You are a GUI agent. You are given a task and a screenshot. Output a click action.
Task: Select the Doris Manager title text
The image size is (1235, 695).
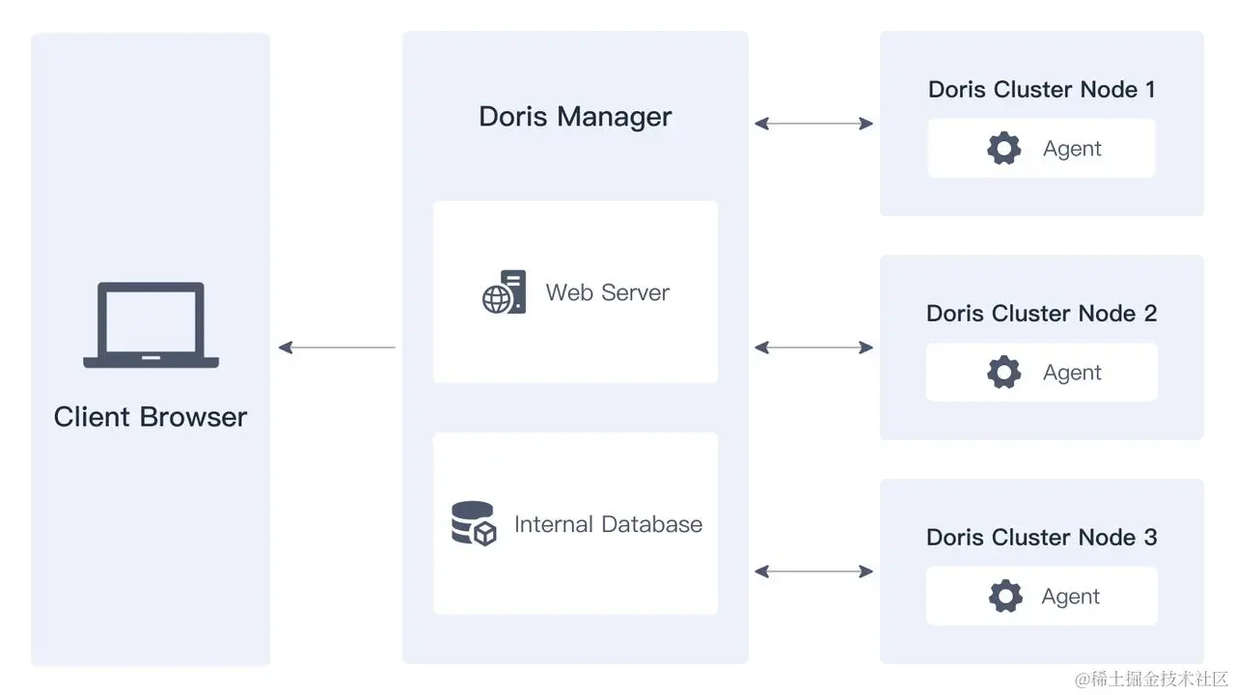pyautogui.click(x=575, y=116)
